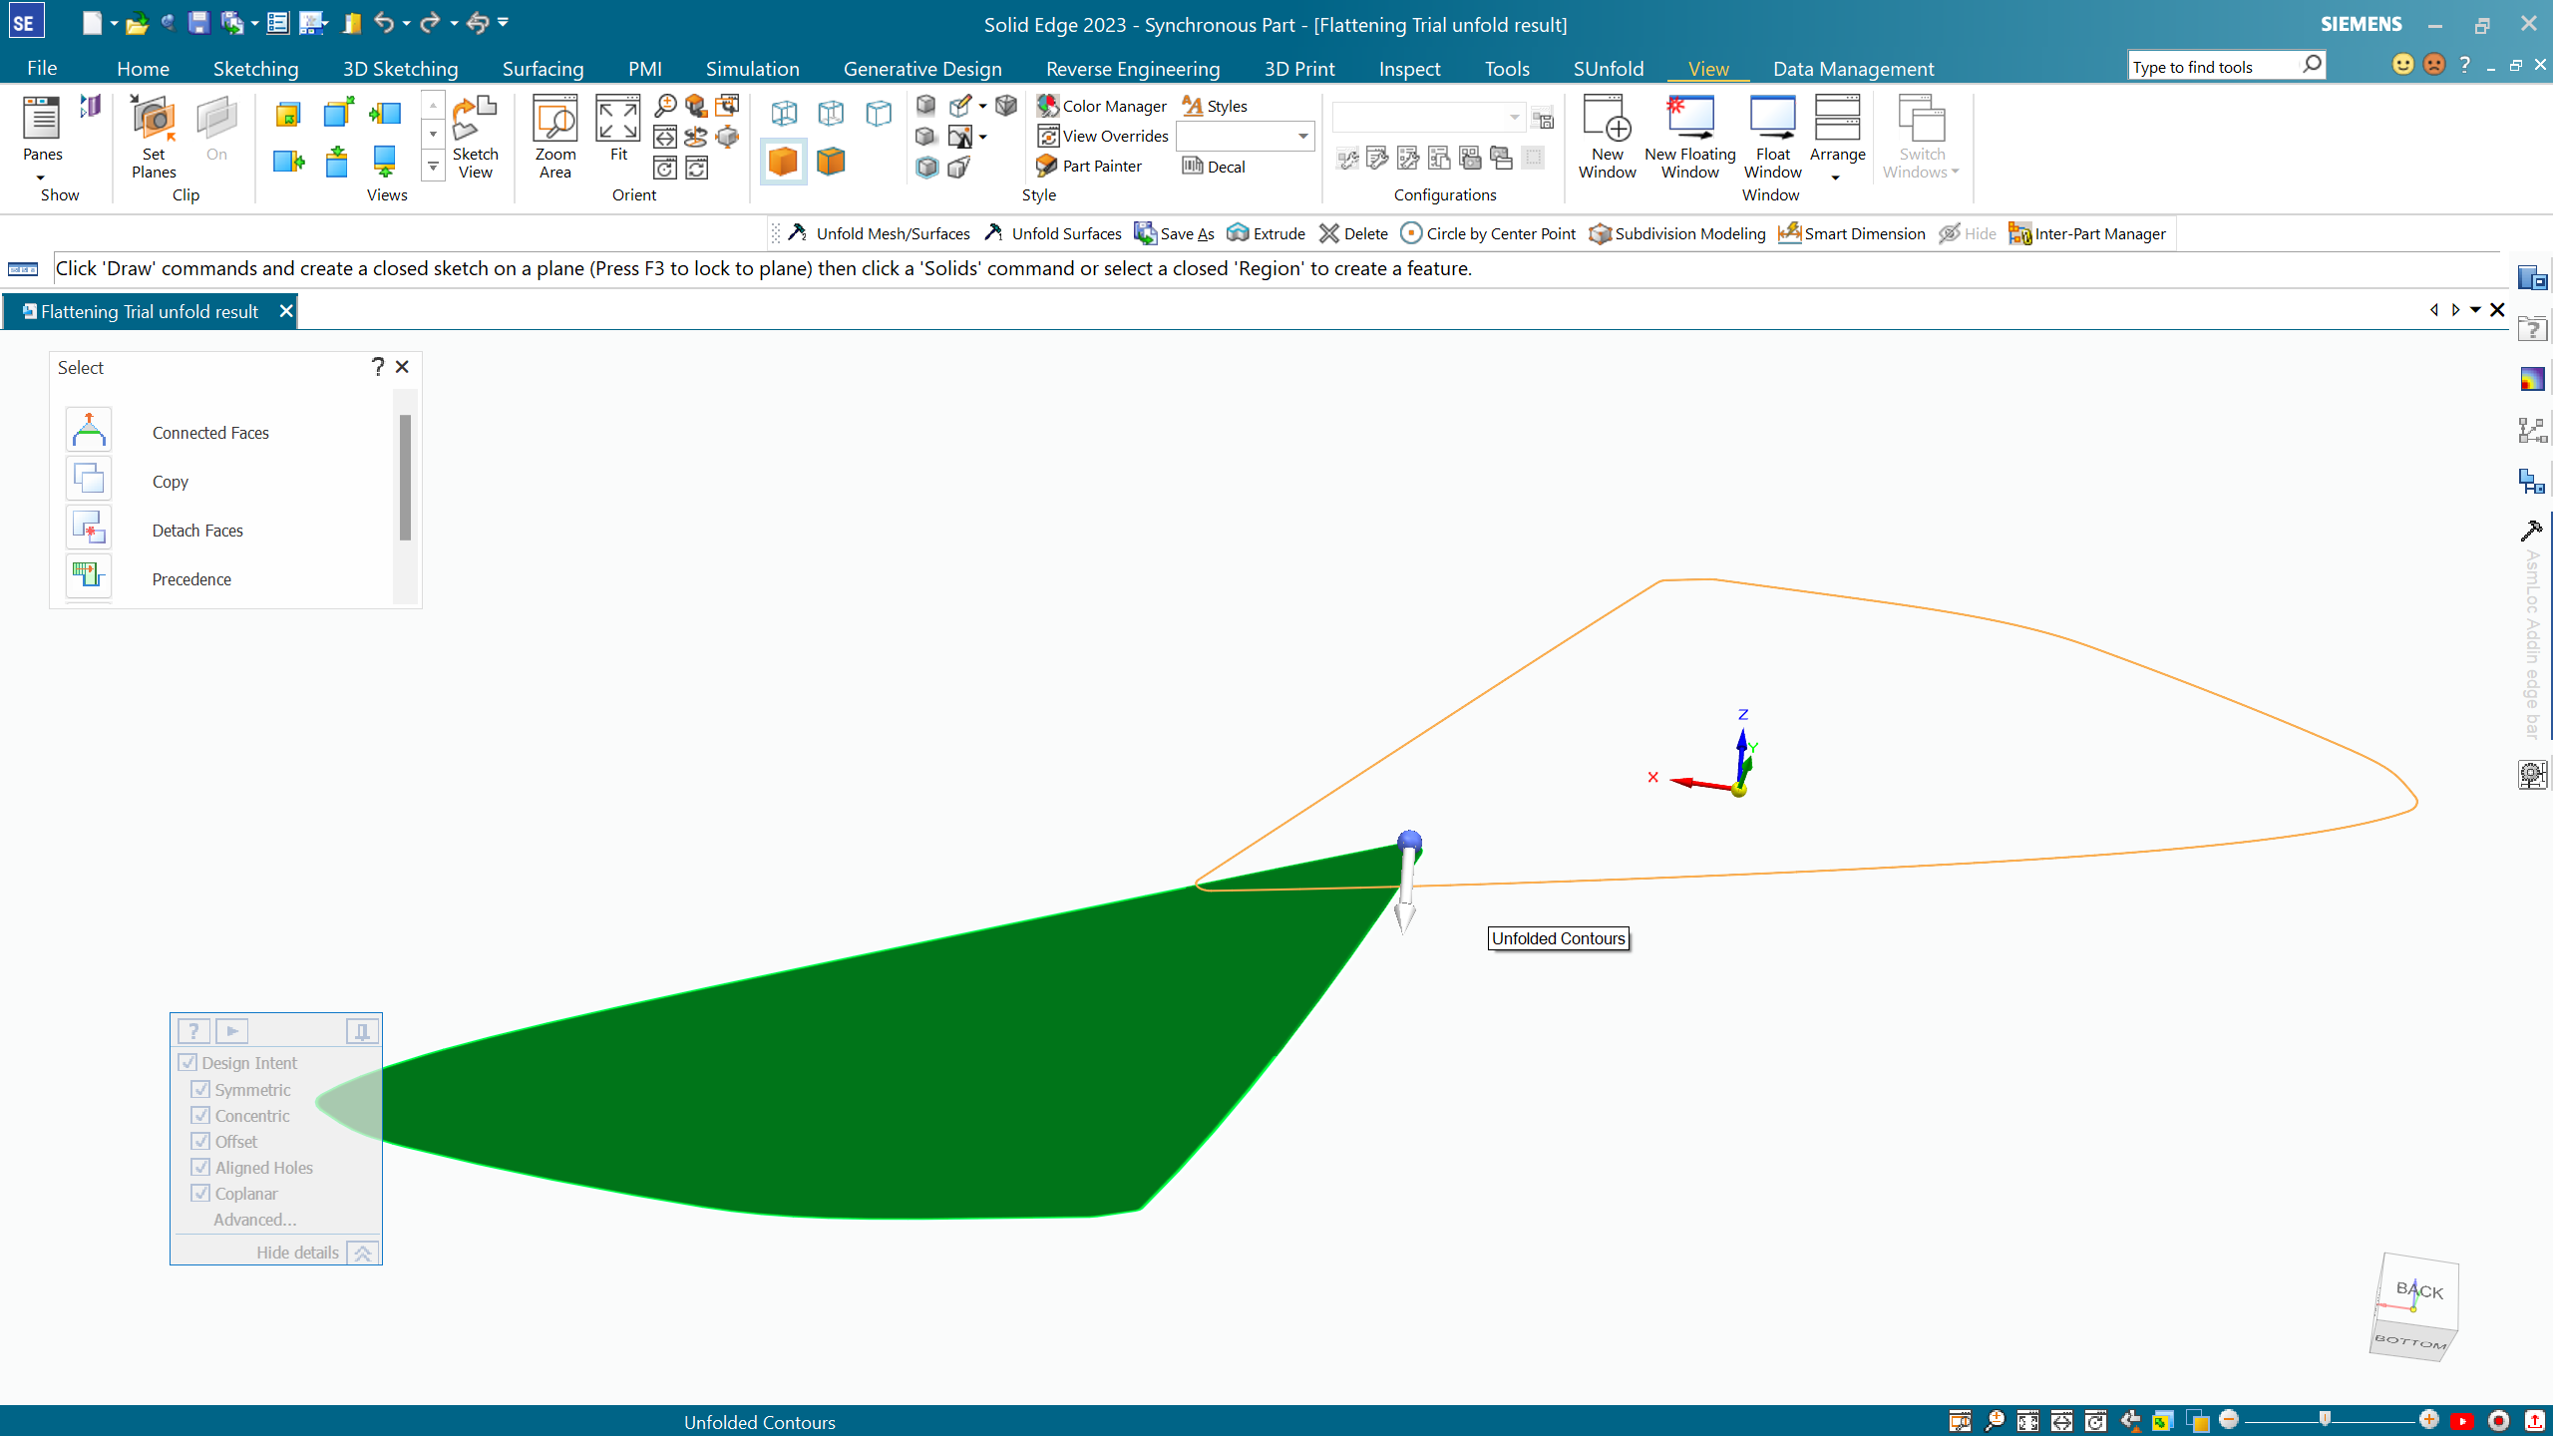2553x1436 pixels.
Task: Click the Connected Faces select option
Action: pos(210,433)
